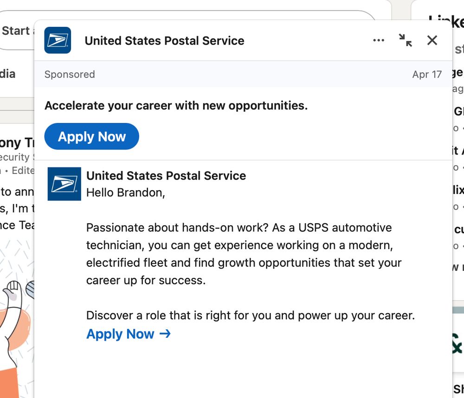Click the partially visible Media button in feed
This screenshot has width=464, height=398.
pyautogui.click(x=7, y=74)
